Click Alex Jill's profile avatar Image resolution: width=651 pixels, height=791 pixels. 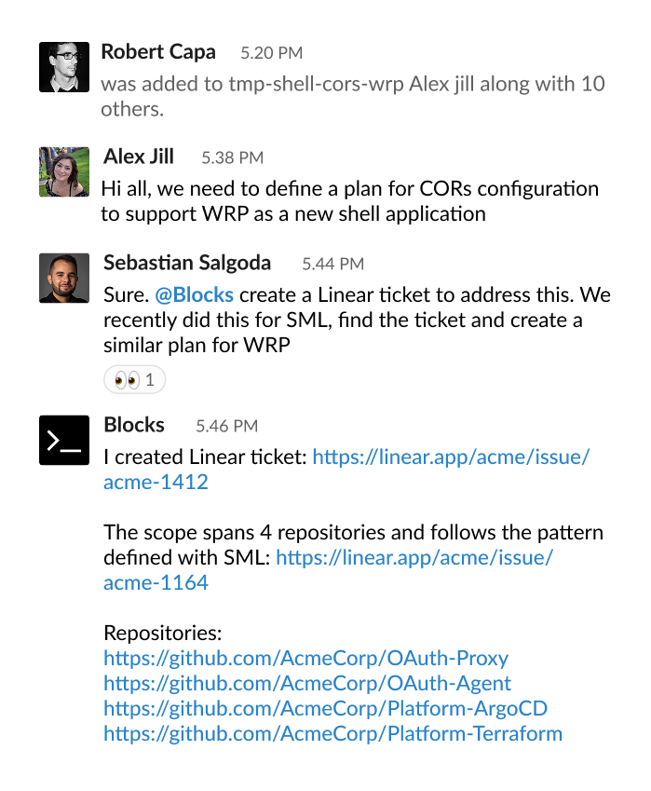click(64, 171)
